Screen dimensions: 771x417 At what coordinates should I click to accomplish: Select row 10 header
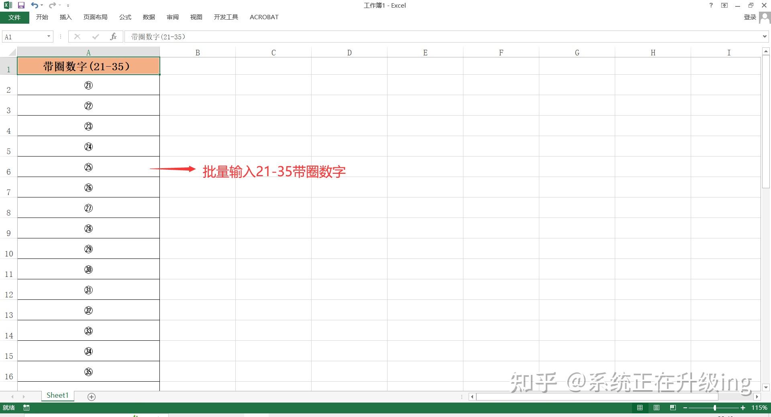click(8, 249)
